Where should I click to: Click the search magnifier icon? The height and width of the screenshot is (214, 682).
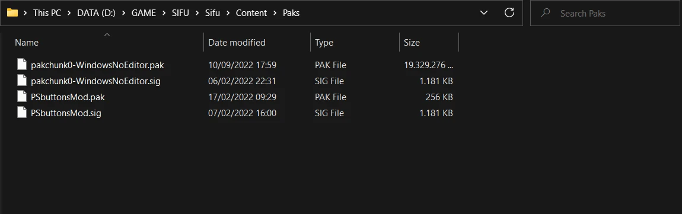[x=546, y=13]
